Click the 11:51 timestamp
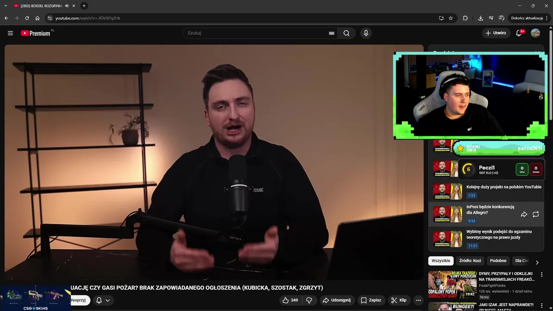553x311 pixels. (473, 246)
